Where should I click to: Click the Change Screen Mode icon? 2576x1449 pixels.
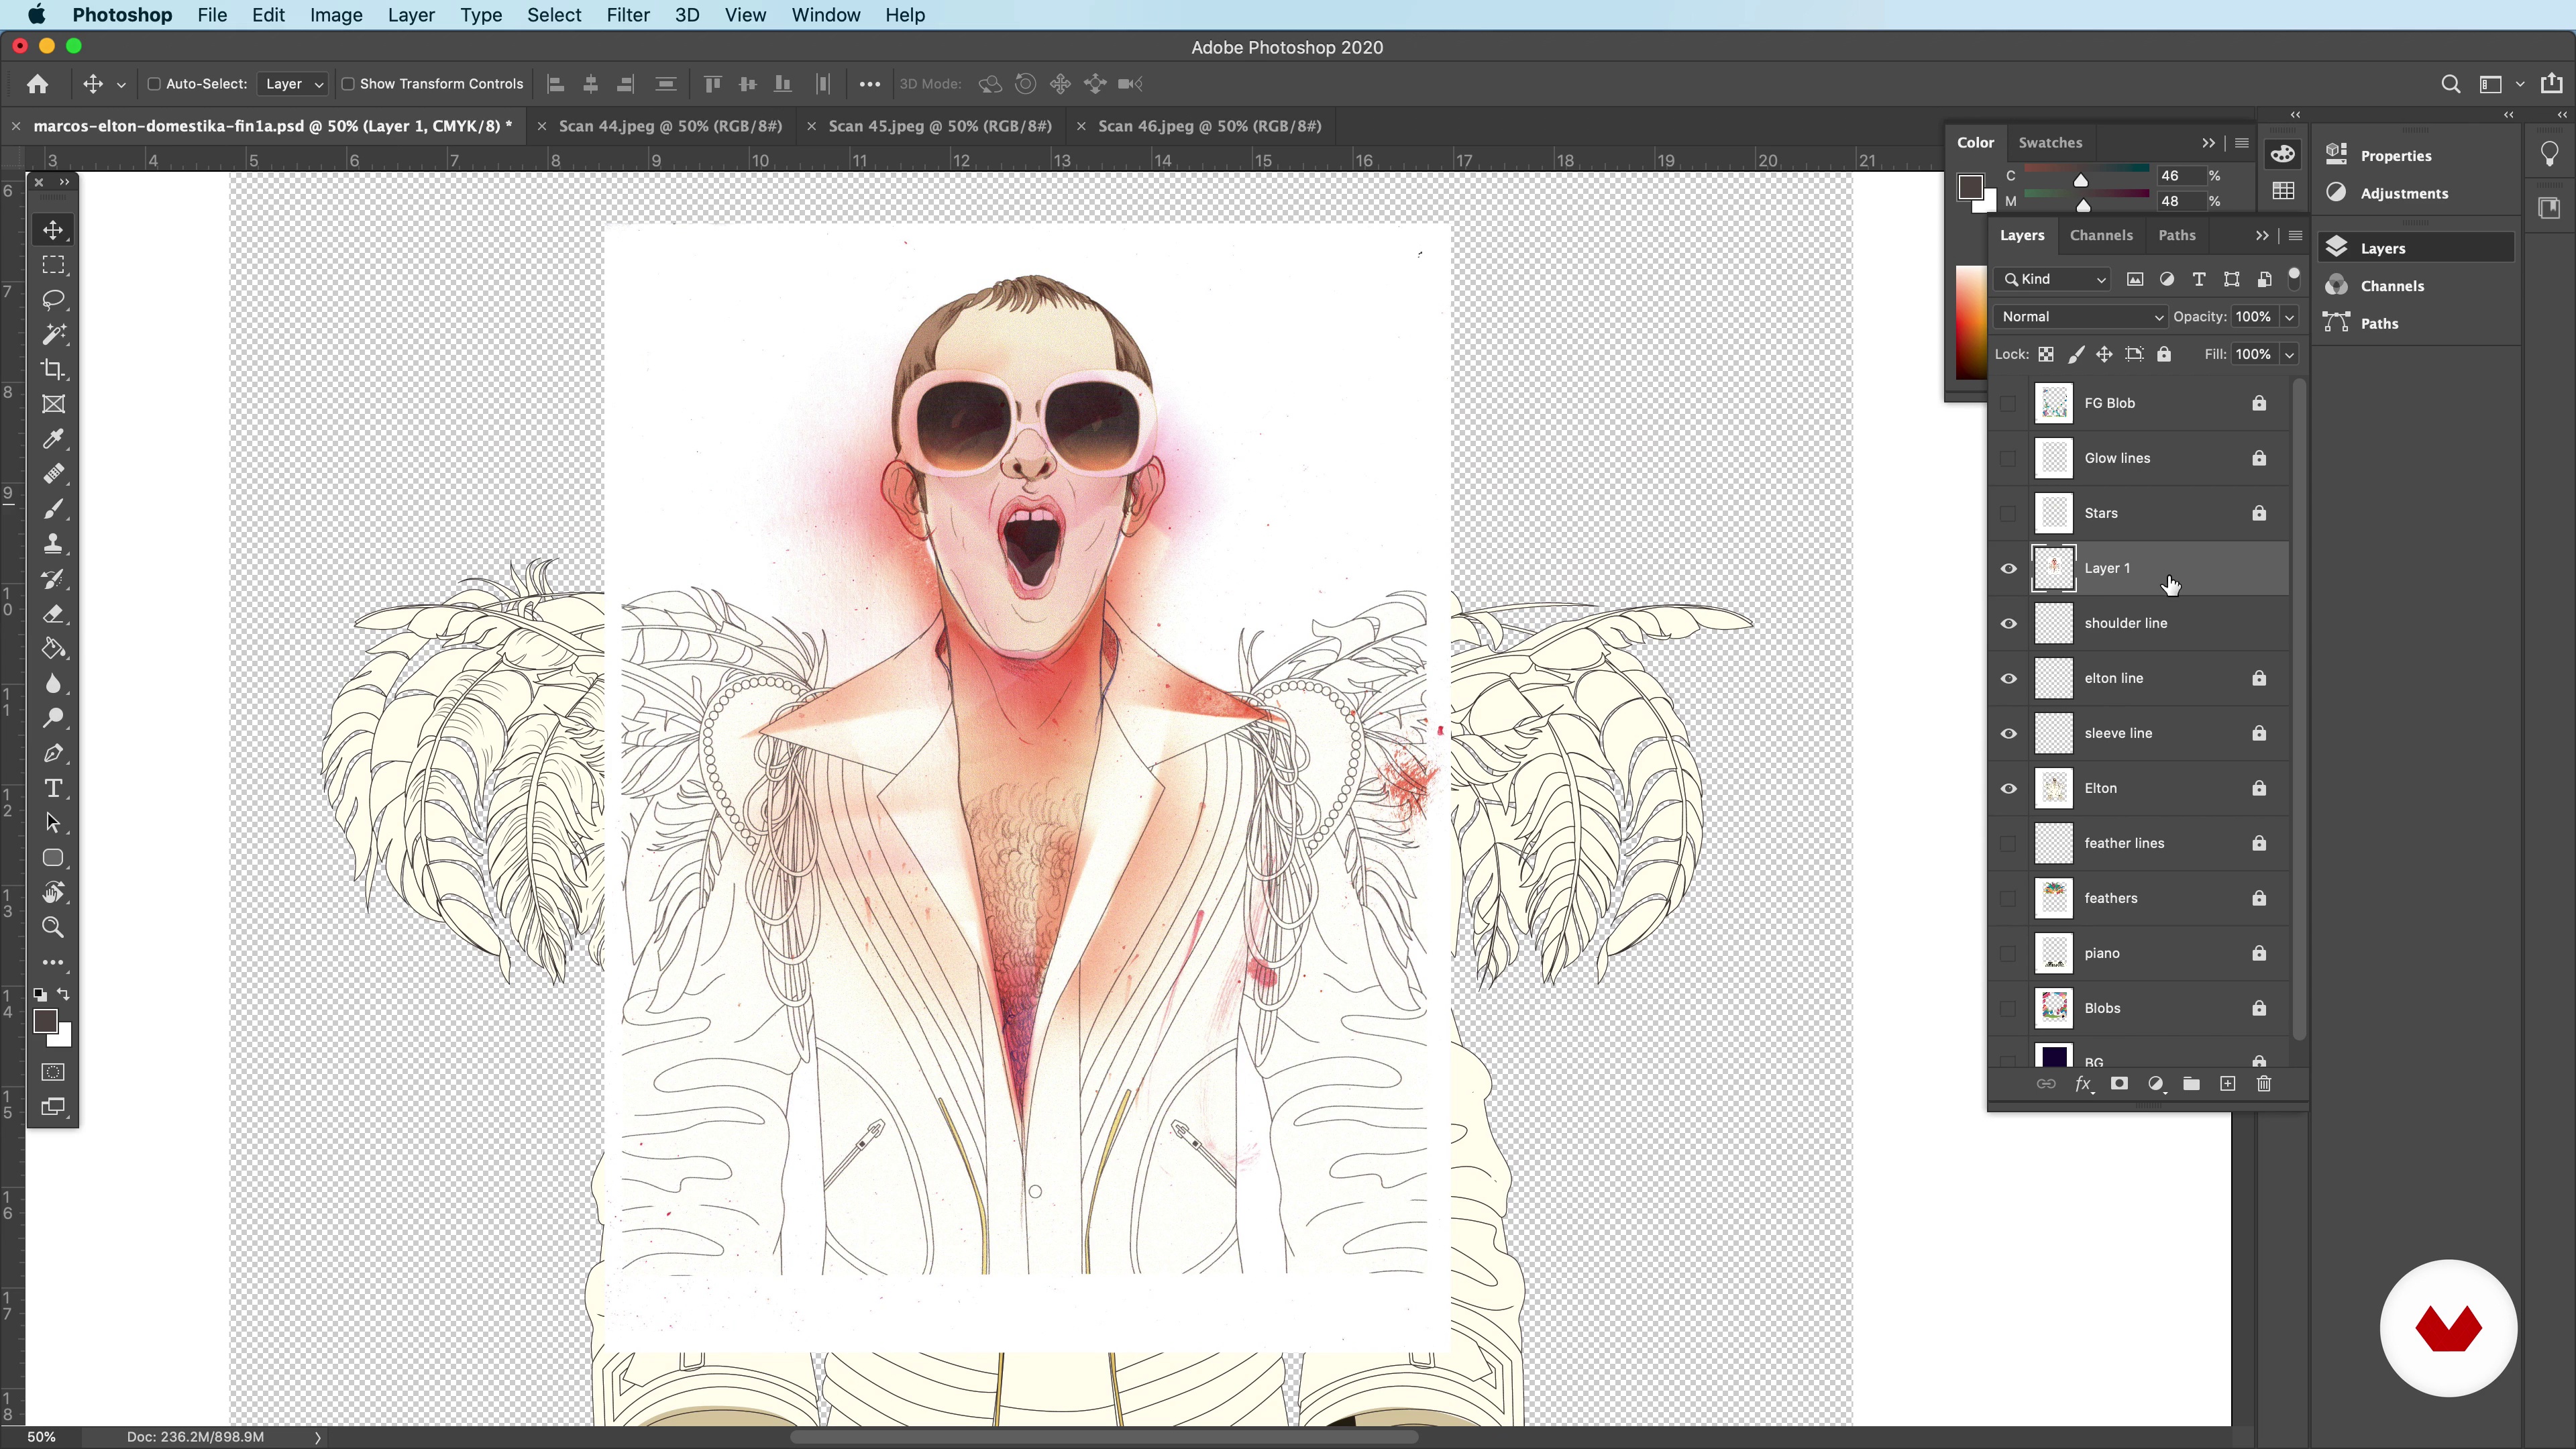(x=53, y=1107)
